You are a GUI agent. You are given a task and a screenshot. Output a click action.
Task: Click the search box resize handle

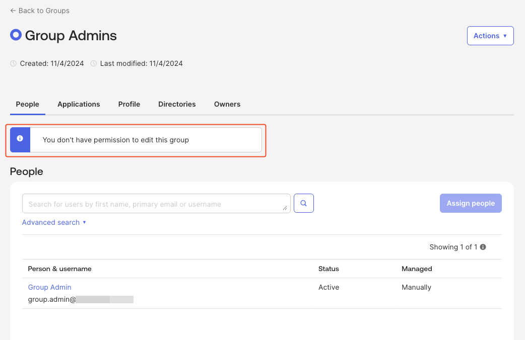[285, 208]
